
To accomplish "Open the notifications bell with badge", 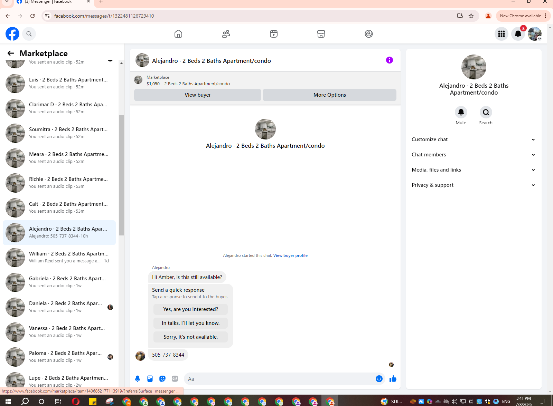I will pos(518,34).
